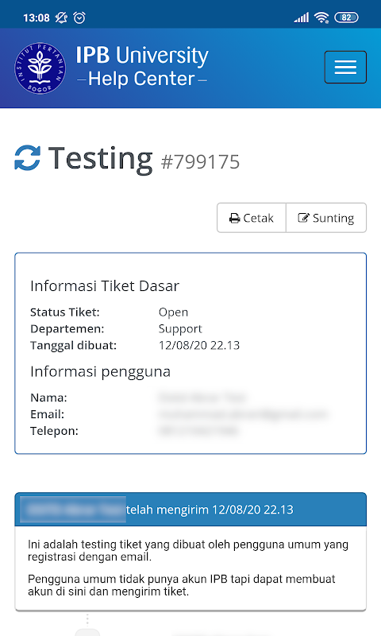Image resolution: width=381 pixels, height=636 pixels.
Task: Click the Nama label
Action: click(x=48, y=398)
